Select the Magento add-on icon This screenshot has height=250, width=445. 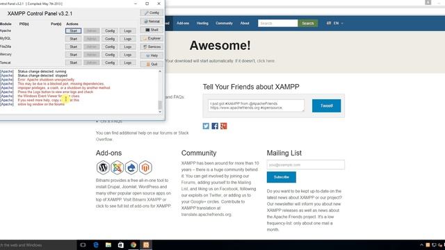(145, 167)
